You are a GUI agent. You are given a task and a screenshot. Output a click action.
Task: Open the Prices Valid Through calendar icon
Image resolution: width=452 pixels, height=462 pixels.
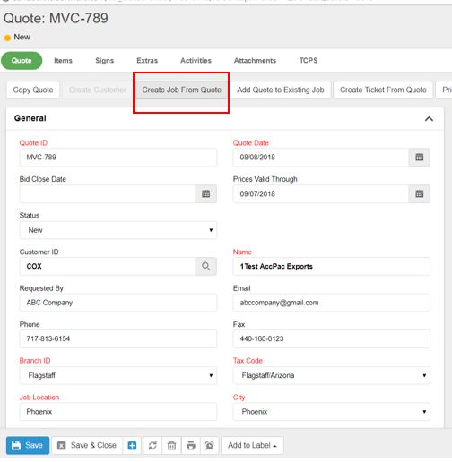tap(419, 194)
